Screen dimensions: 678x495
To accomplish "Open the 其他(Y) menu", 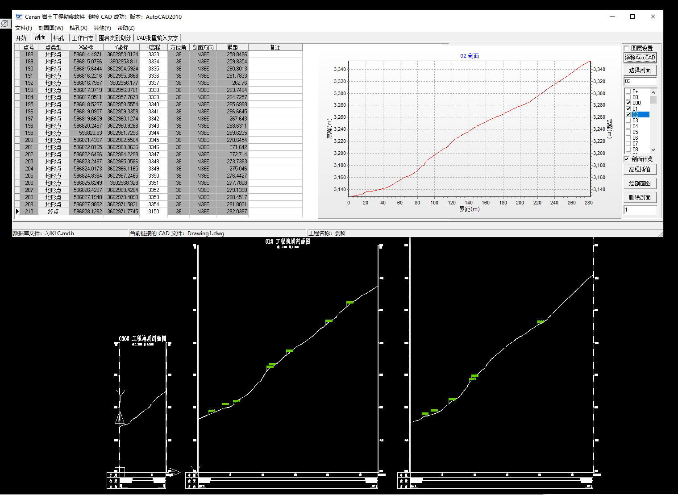I will click(102, 28).
